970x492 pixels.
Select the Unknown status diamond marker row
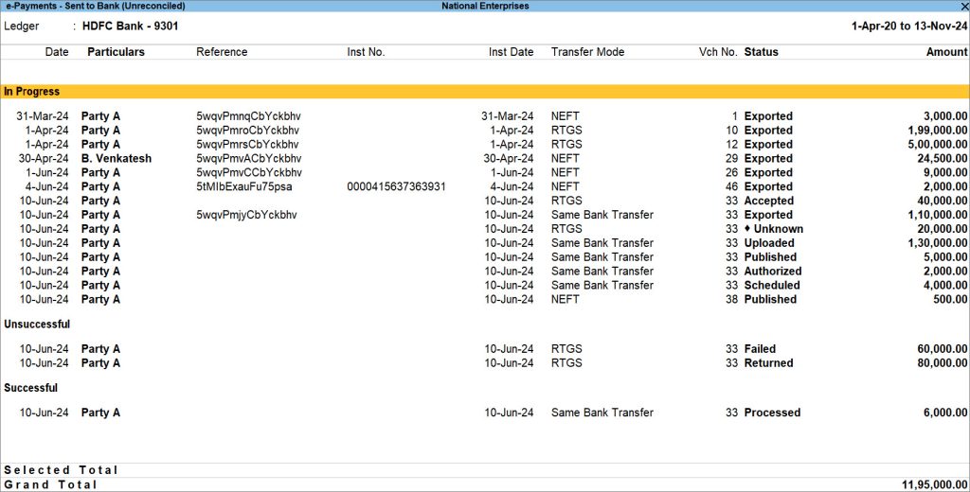[x=773, y=229]
